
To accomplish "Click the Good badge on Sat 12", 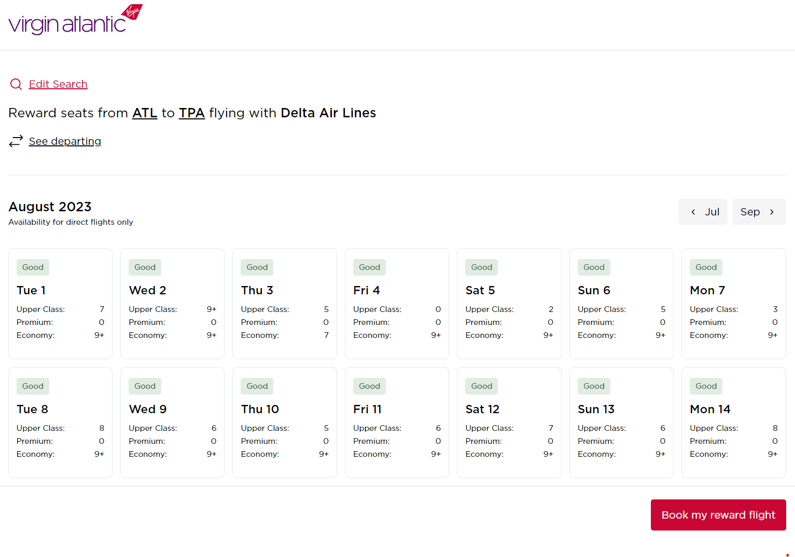I will pyautogui.click(x=481, y=386).
